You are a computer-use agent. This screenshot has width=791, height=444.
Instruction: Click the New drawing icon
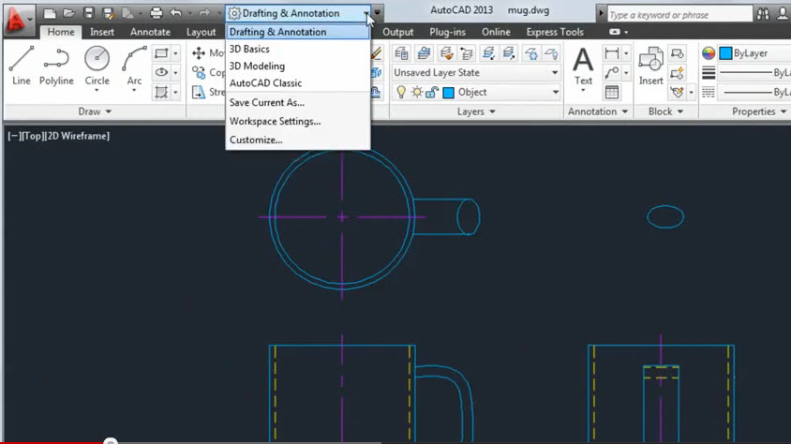tap(50, 13)
